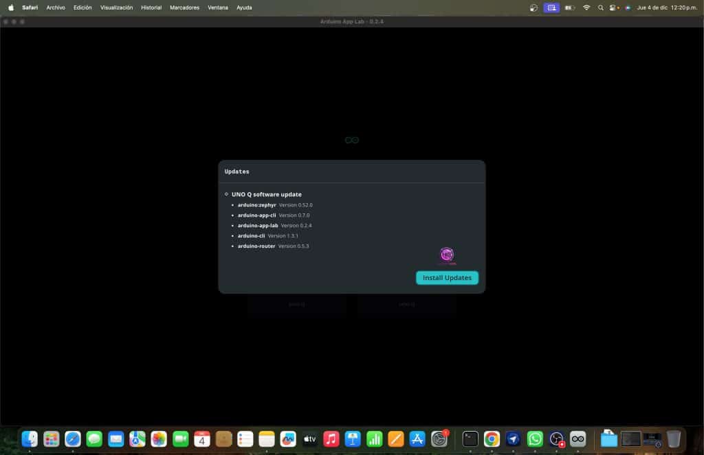Image resolution: width=704 pixels, height=455 pixels.
Task: Open WhatsApp from the Dock
Action: [535, 439]
